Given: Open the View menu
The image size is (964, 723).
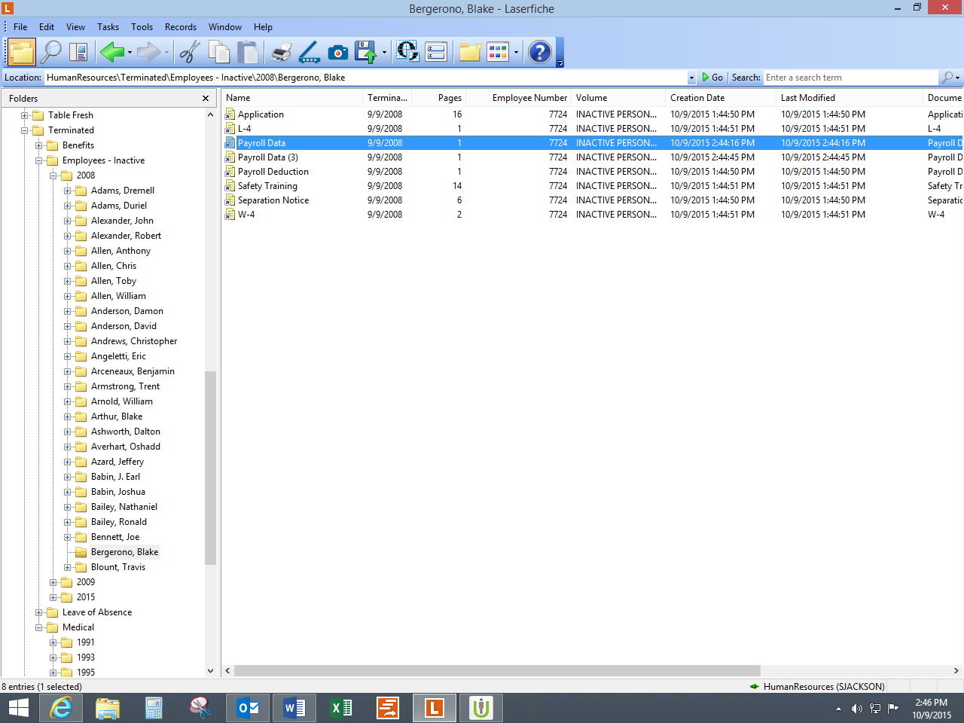Looking at the screenshot, I should coord(75,27).
